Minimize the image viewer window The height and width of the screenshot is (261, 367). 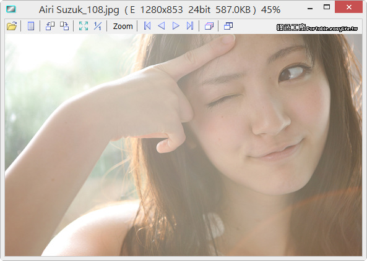(x=310, y=9)
